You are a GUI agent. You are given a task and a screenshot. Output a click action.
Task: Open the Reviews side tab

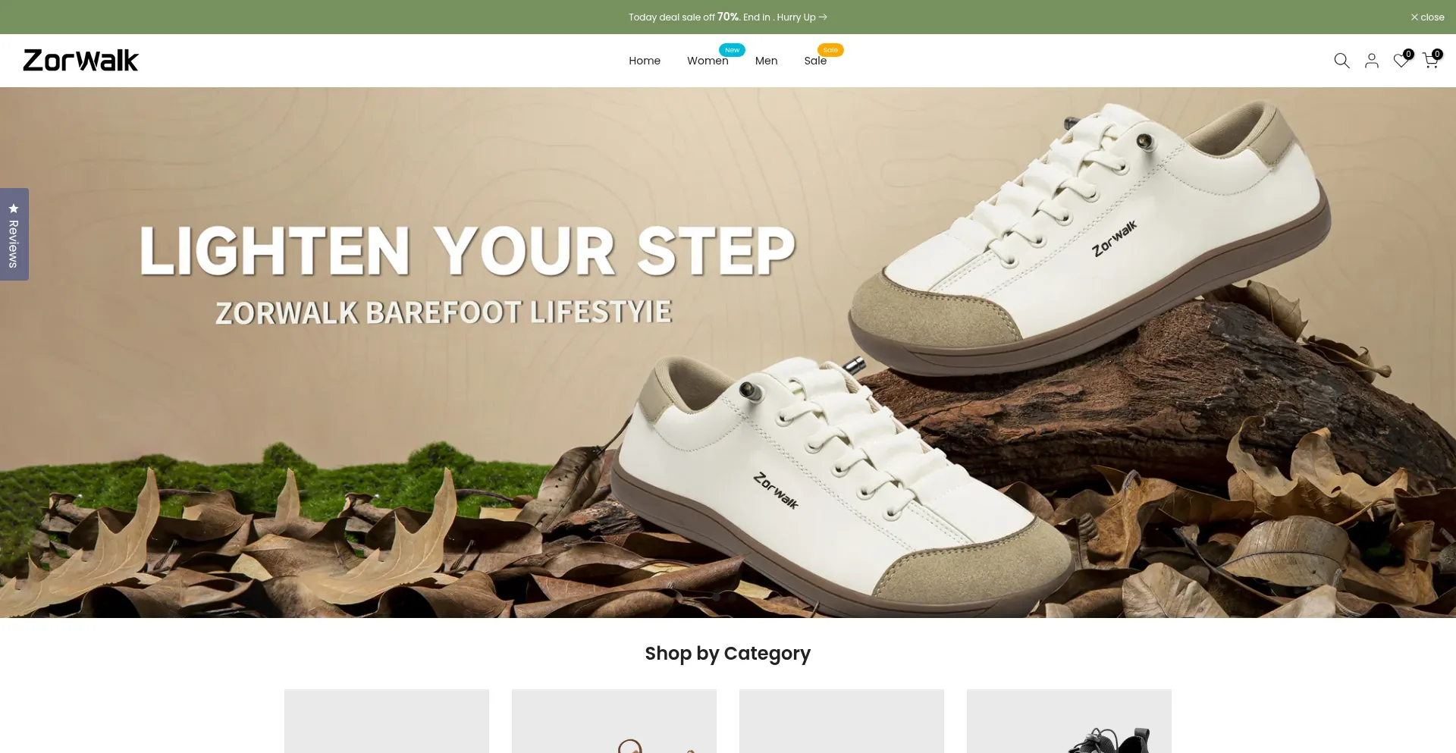coord(14,234)
